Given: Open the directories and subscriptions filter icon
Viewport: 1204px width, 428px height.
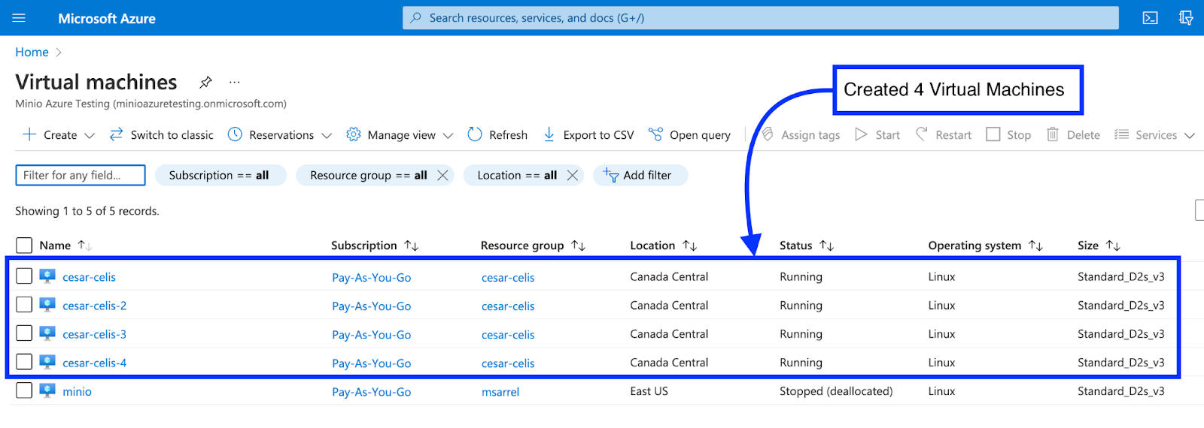Looking at the screenshot, I should click(x=1186, y=18).
